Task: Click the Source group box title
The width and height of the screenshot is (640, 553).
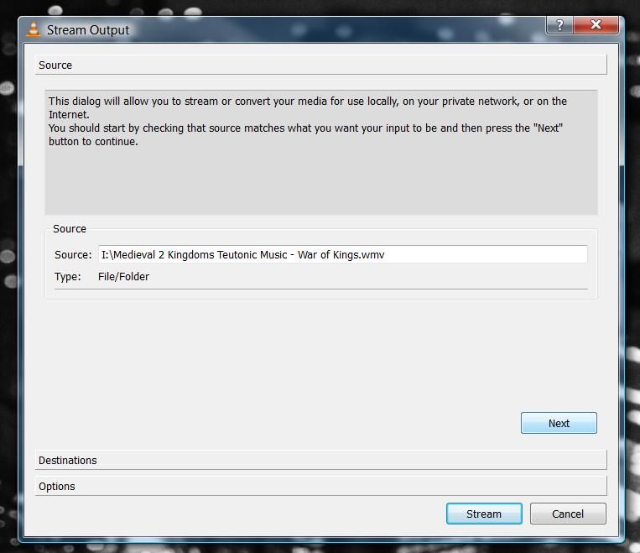Action: [70, 228]
